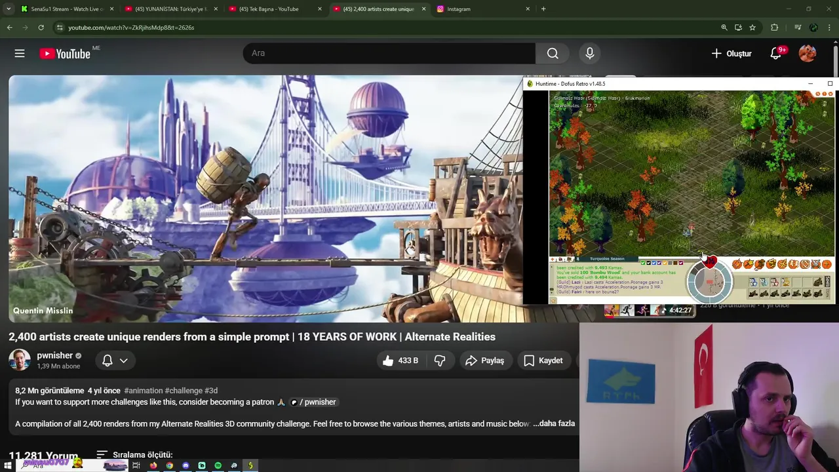
Task: Open the Sıralama ölçütü sort dropdown
Action: [134, 454]
